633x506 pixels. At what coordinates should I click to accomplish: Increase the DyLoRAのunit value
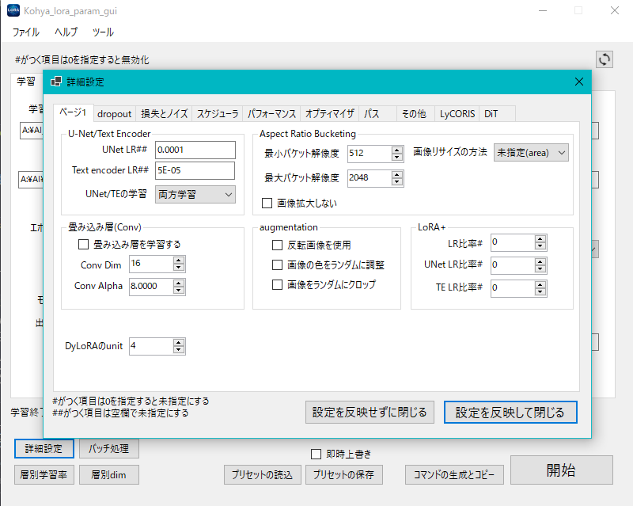pyautogui.click(x=179, y=342)
